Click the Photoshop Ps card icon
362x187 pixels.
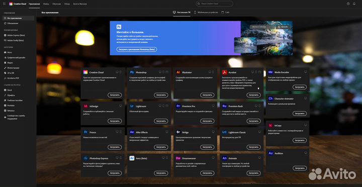click(132, 72)
